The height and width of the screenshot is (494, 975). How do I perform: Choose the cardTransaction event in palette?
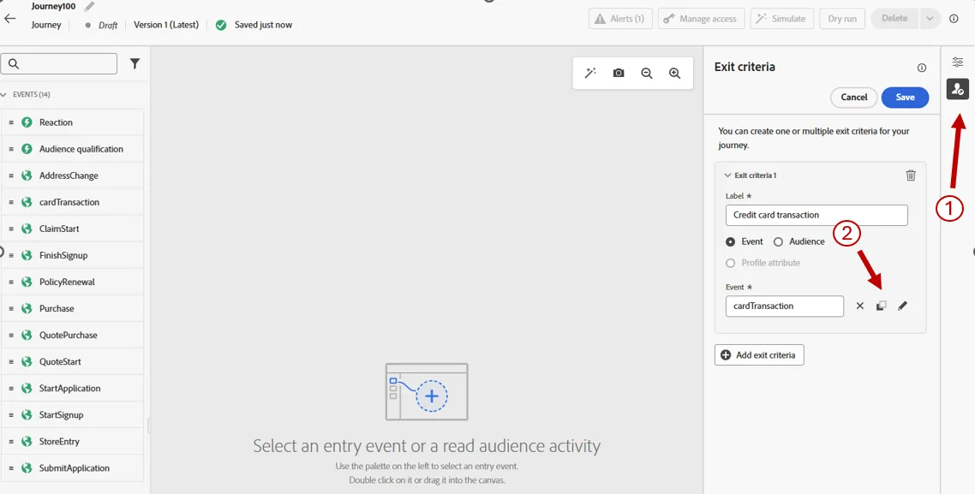(73, 203)
